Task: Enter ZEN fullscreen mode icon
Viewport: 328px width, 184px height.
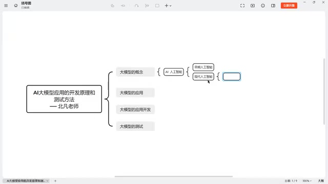Action: coord(242,6)
